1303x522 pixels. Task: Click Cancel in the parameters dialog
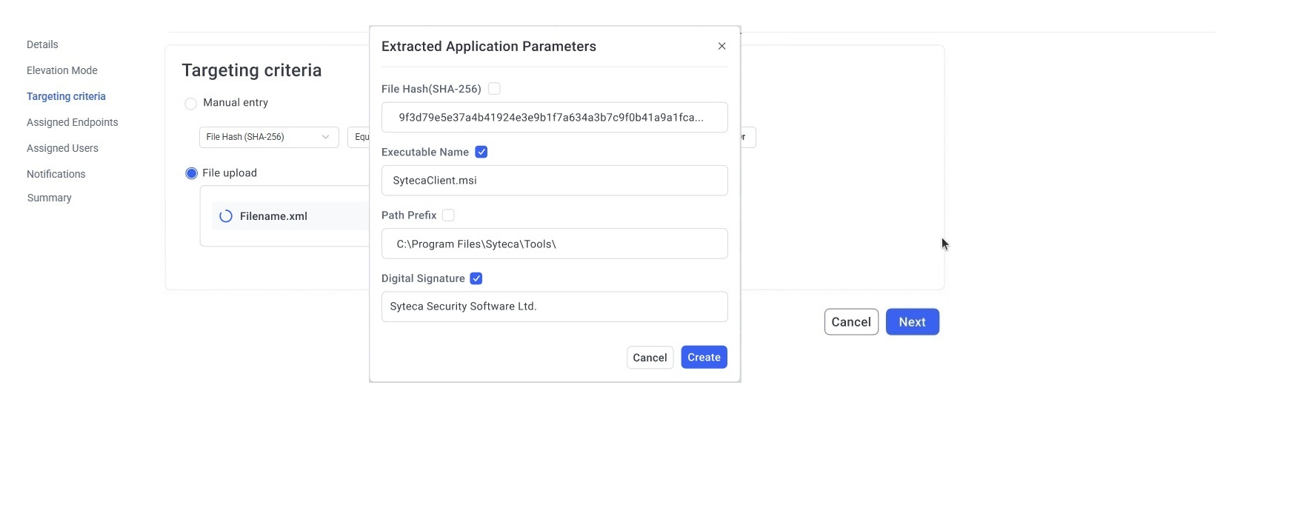(x=650, y=358)
